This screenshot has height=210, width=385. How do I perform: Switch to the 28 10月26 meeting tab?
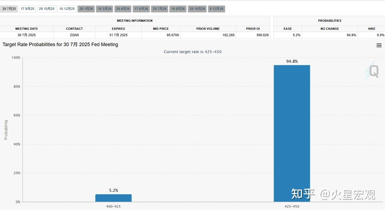[x=197, y=9]
